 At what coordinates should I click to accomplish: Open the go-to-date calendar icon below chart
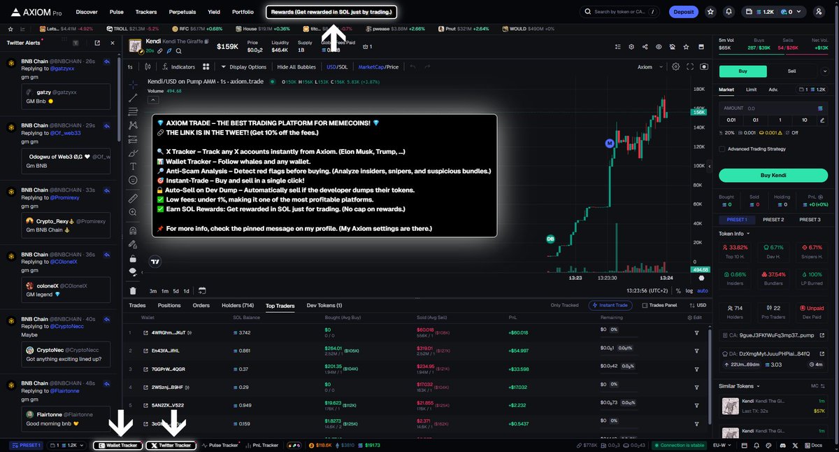click(x=202, y=290)
